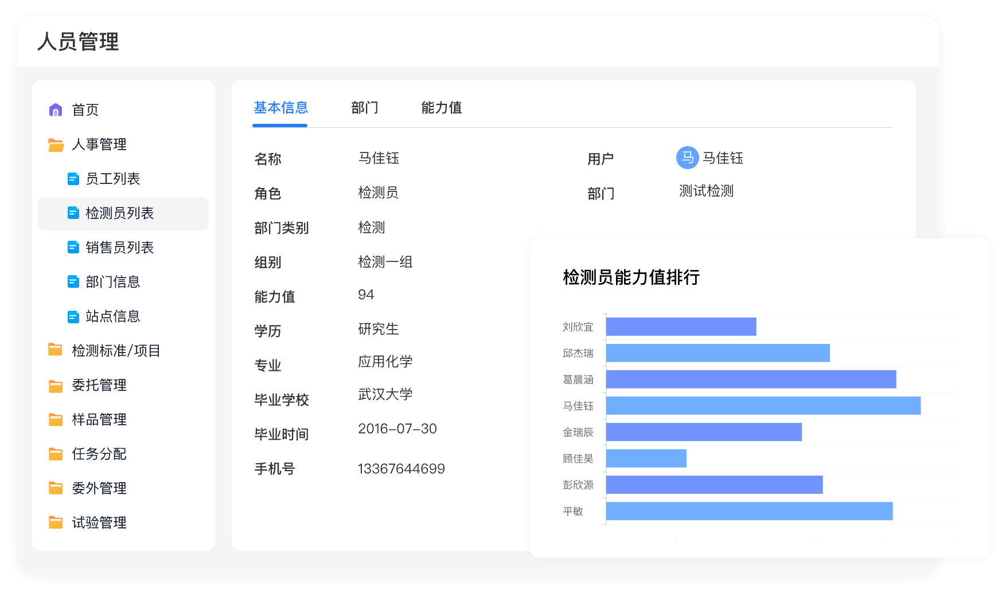
Task: Click the document icon beside 站点信息
Action: pos(73,317)
